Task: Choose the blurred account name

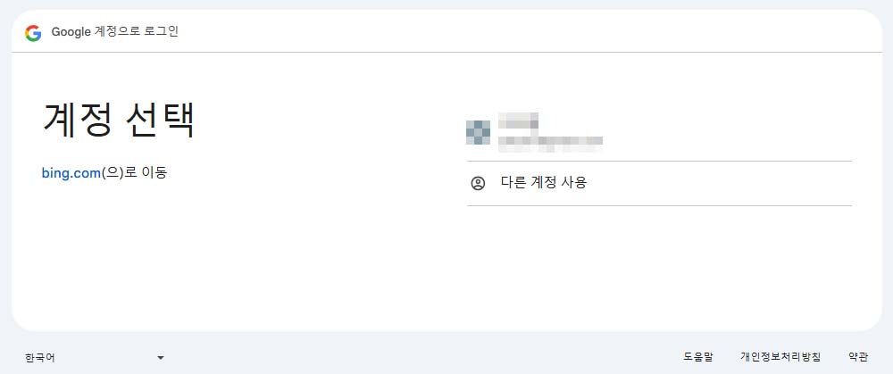Action: tap(518, 121)
